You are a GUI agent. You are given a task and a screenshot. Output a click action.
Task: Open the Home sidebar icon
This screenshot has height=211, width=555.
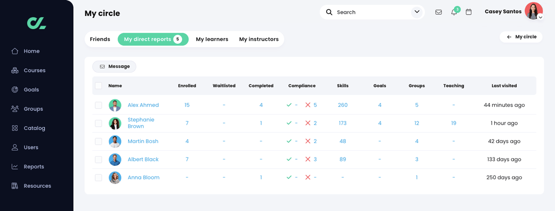15,51
